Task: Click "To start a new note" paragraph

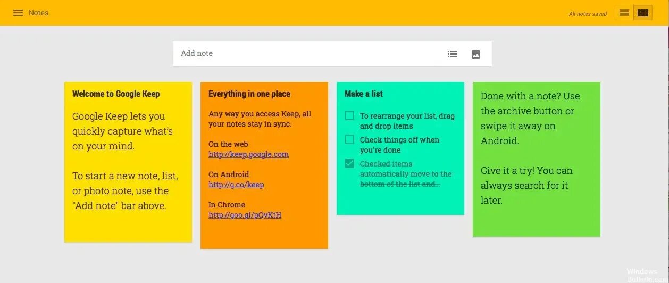Action: [125, 190]
